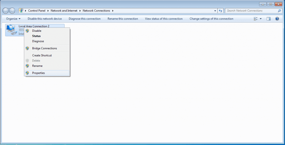This screenshot has width=285, height=145.
Task: Open the recent pages dropdown arrow
Action: pyautogui.click(x=17, y=11)
